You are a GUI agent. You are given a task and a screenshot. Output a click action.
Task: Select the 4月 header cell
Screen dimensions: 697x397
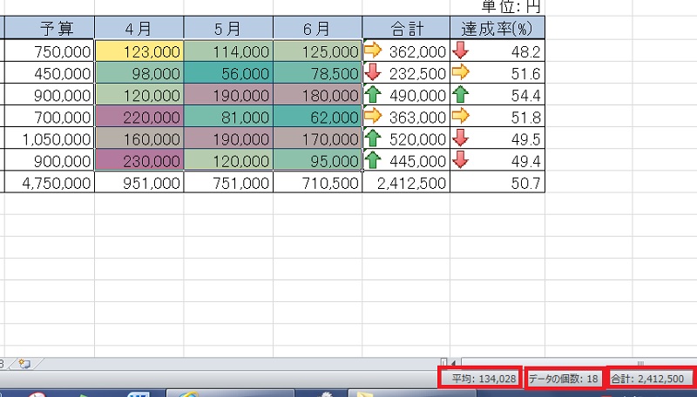pyautogui.click(x=139, y=29)
